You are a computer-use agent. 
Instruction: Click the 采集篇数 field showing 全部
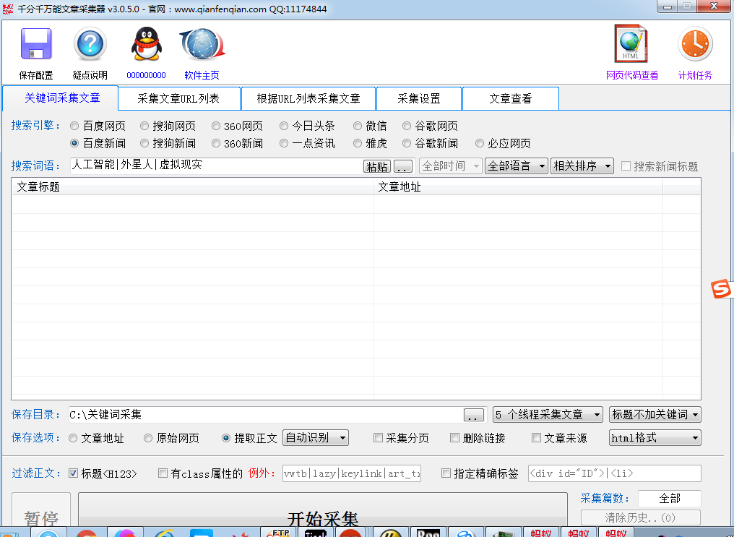point(670,498)
